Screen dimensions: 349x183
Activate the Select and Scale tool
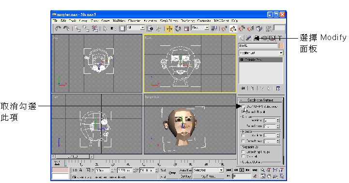point(186,28)
